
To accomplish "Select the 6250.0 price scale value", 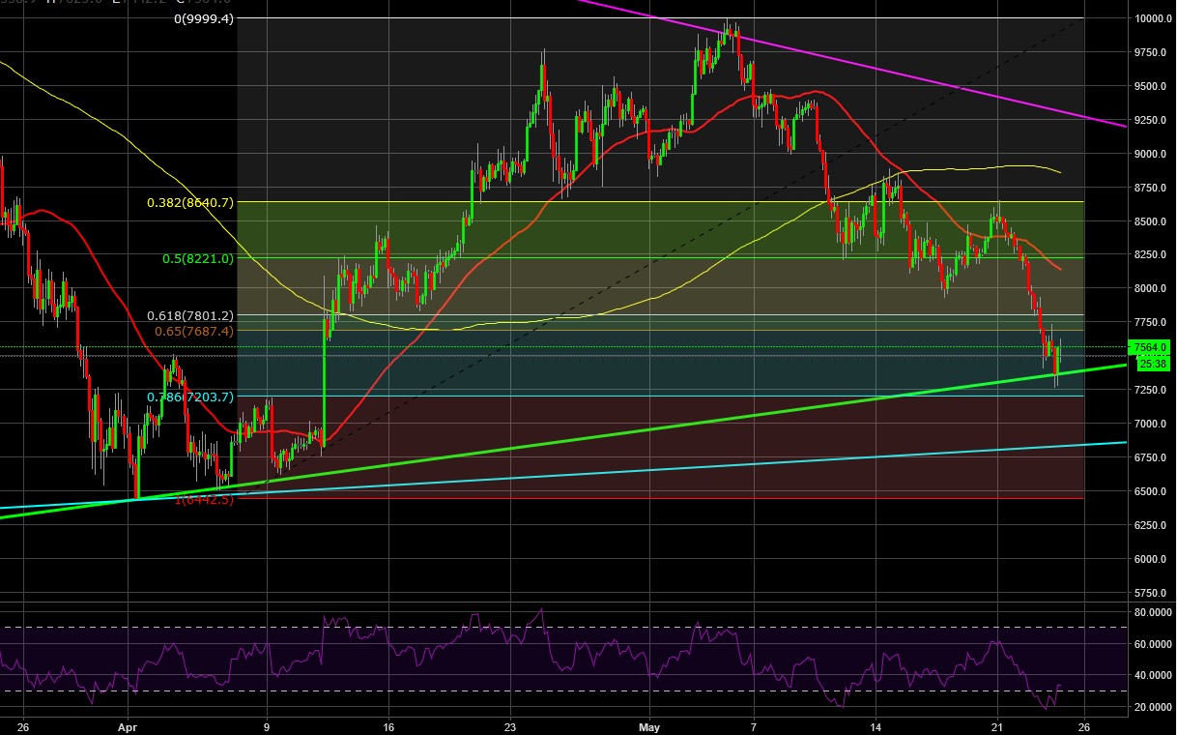I will click(1149, 525).
